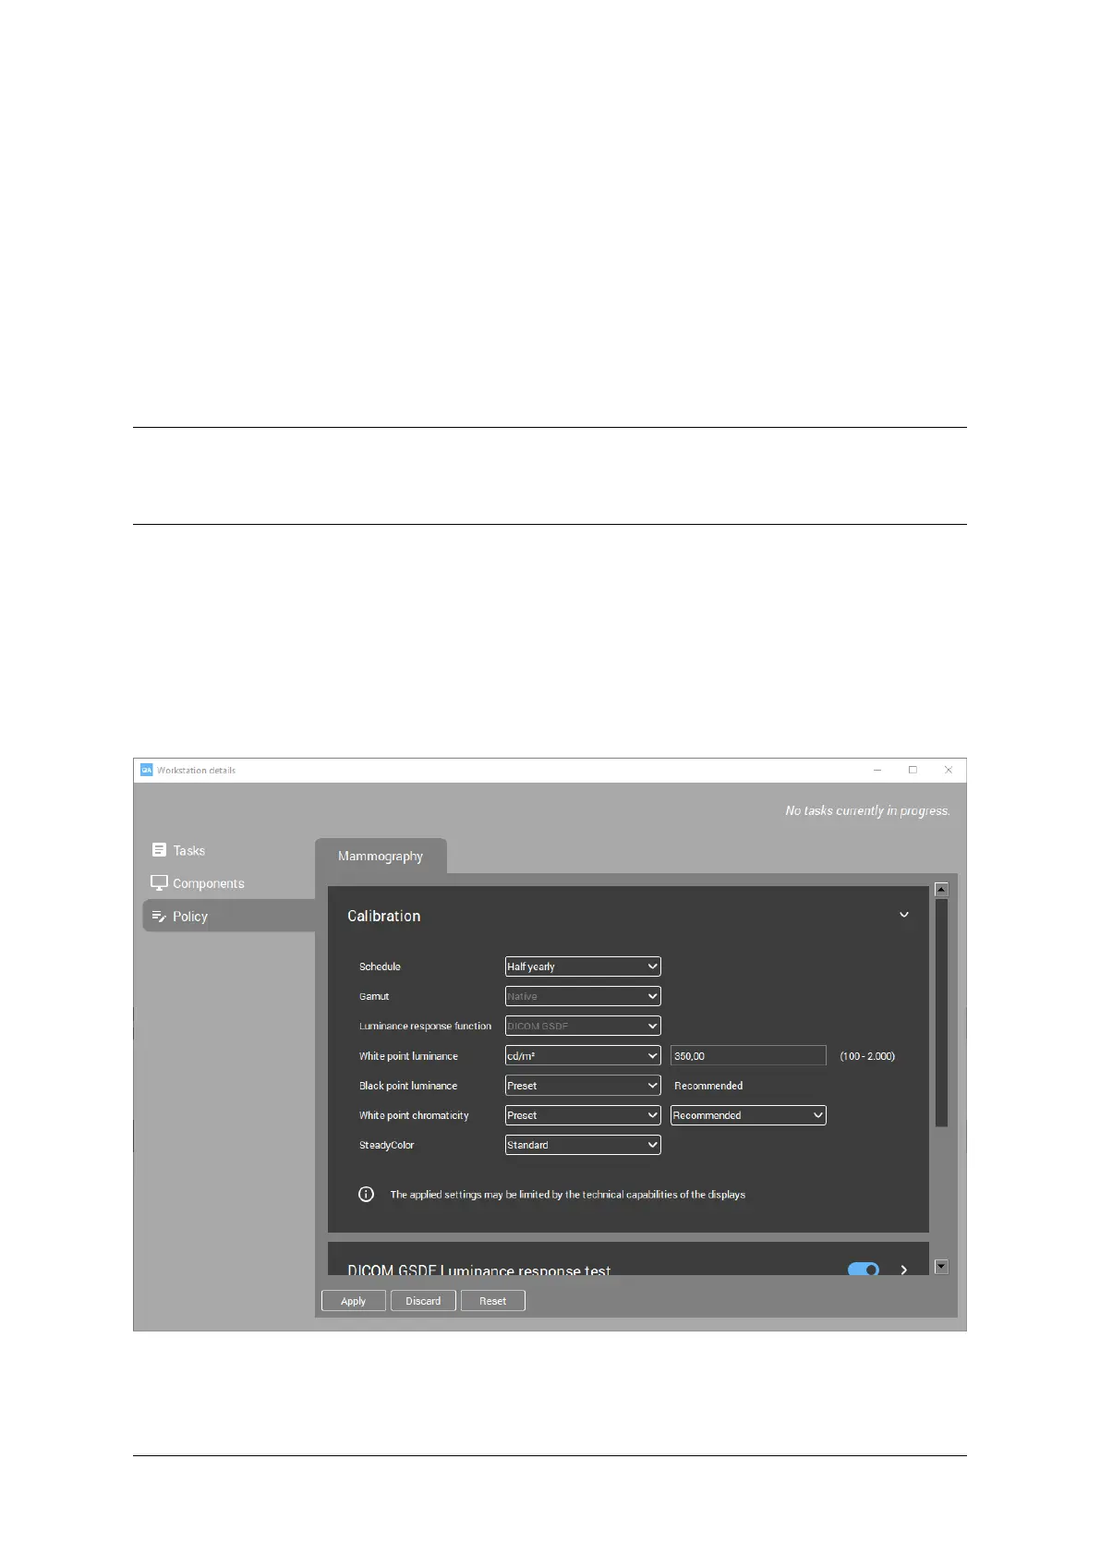The image size is (1100, 1556).
Task: Collapse the Calibration section
Action: (904, 915)
